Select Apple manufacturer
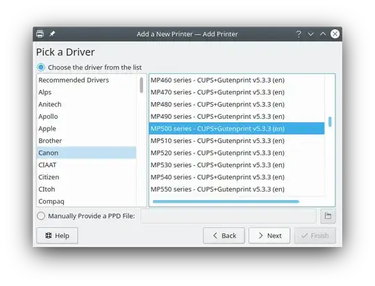Image resolution: width=375 pixels, height=286 pixels. pos(87,128)
